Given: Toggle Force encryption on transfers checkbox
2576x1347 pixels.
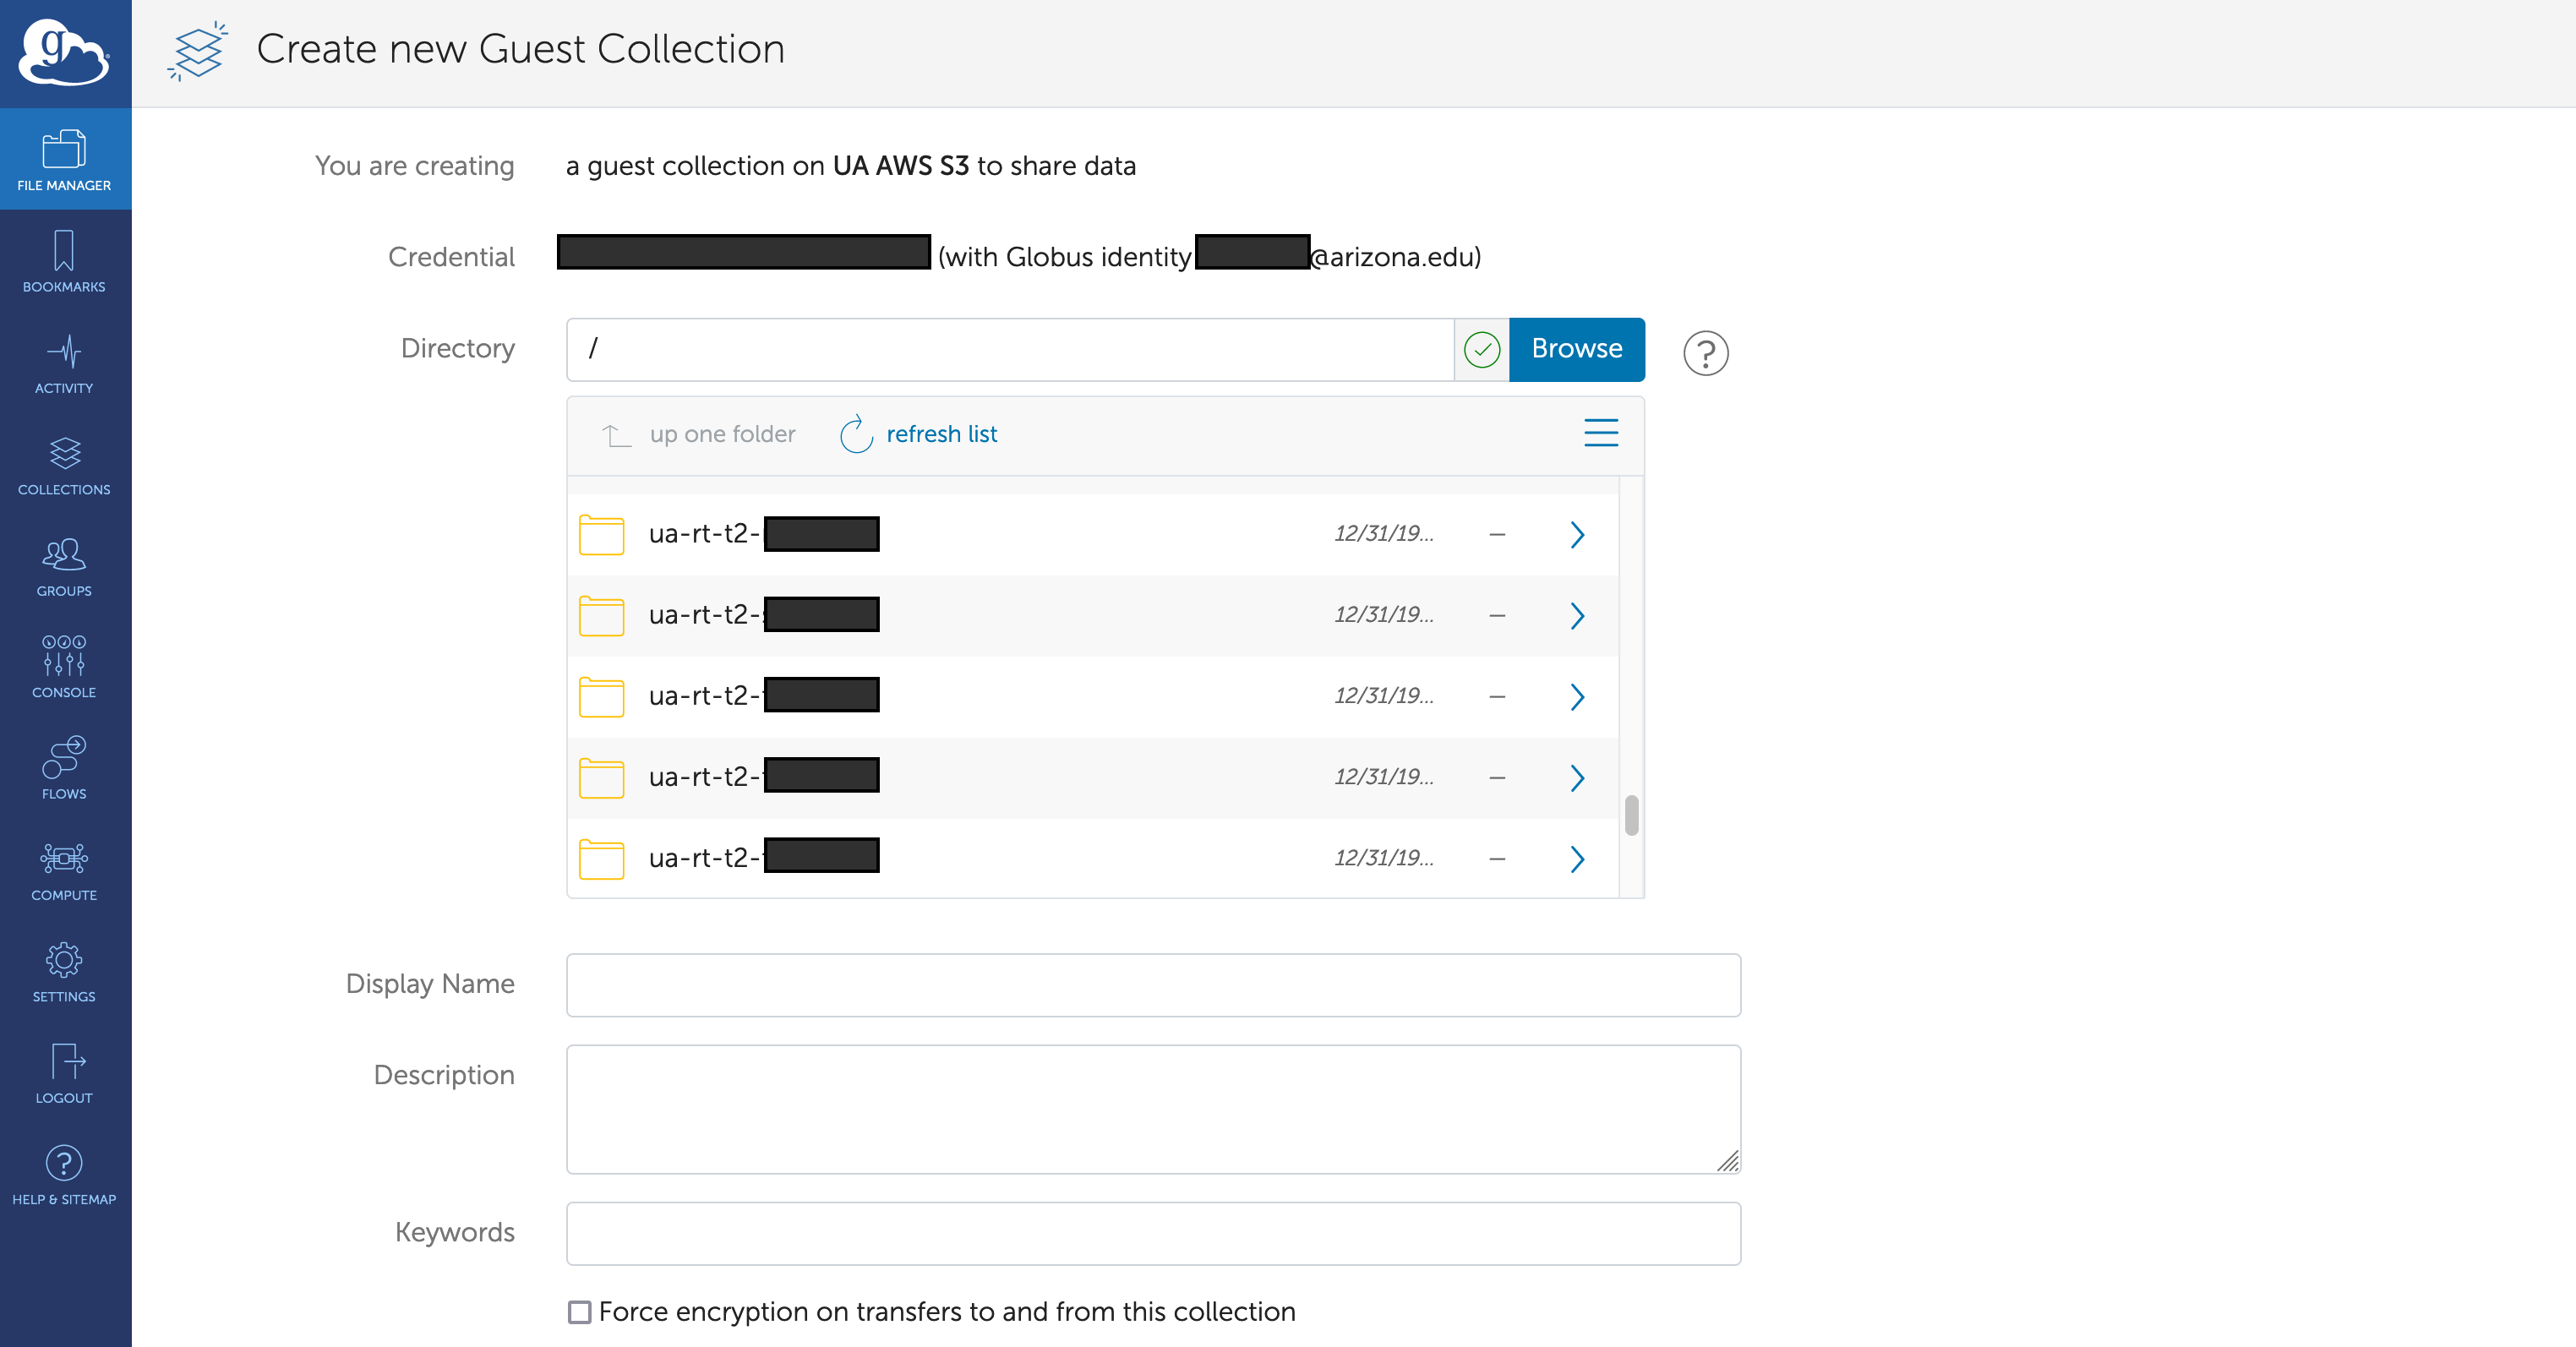Looking at the screenshot, I should click(x=579, y=1311).
